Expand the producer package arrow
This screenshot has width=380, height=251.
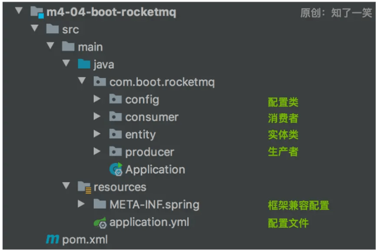tap(97, 151)
